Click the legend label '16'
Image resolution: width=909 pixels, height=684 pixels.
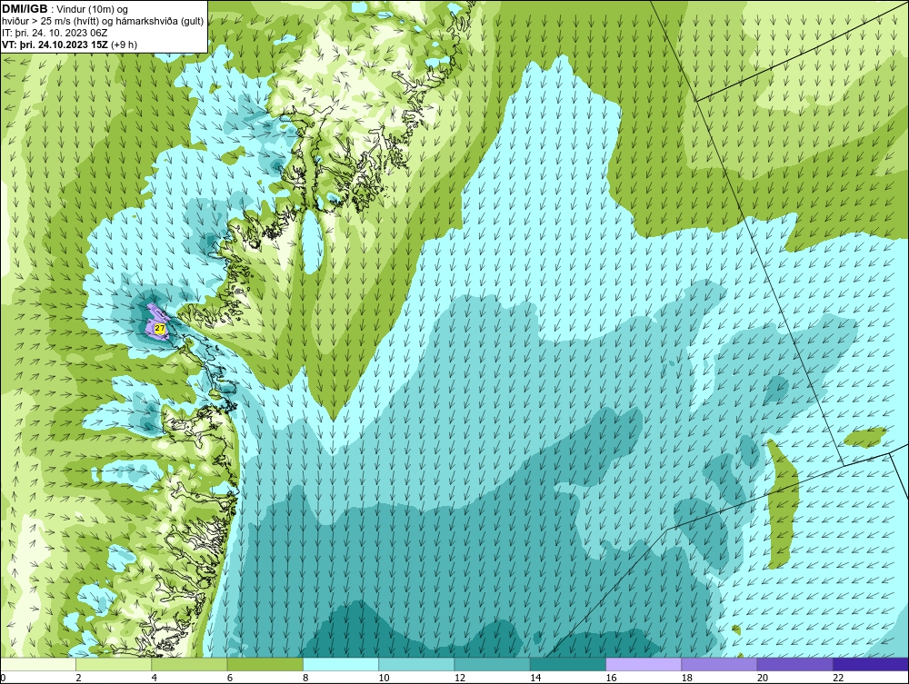(611, 678)
